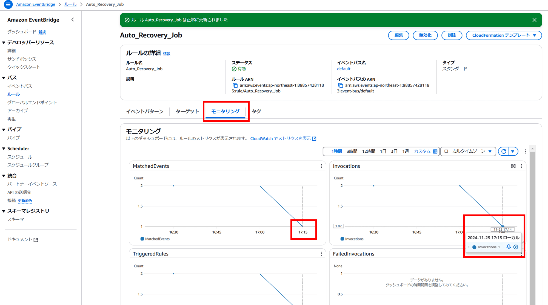This screenshot has height=305, width=548.
Task: Collapse デベロッパーリソース section
Action: [x=4, y=42]
